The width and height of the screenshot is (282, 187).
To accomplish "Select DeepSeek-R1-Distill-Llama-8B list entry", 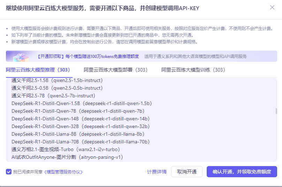I will 78,134.
